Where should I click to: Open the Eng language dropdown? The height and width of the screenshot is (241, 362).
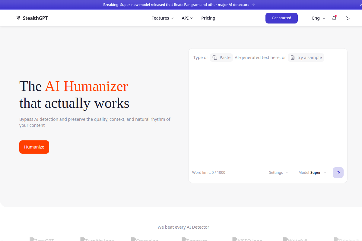click(x=319, y=18)
